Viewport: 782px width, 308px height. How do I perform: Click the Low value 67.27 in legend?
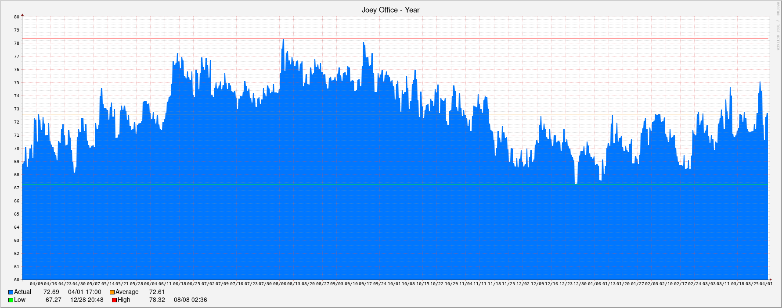point(53,300)
